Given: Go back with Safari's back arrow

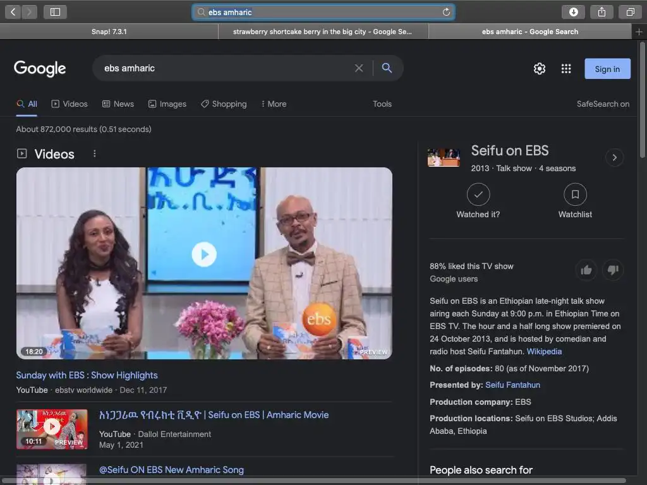Looking at the screenshot, I should click(13, 12).
